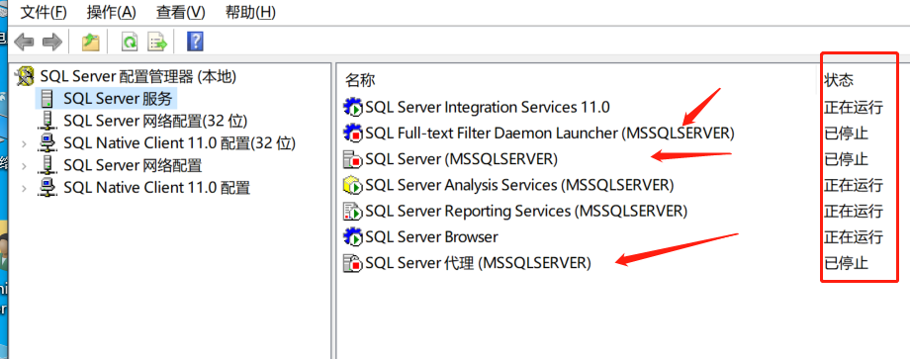Click 已停止 status of SQL Server 代理
Viewport: 910px width, 359px height.
[846, 263]
